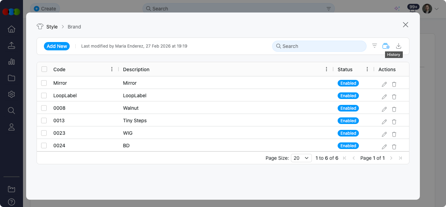
Task: Click the download export icon
Action: click(399, 46)
